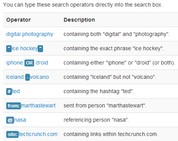The height and width of the screenshot is (141, 178).
Task: Click the Description column header
Action: pos(79,20)
